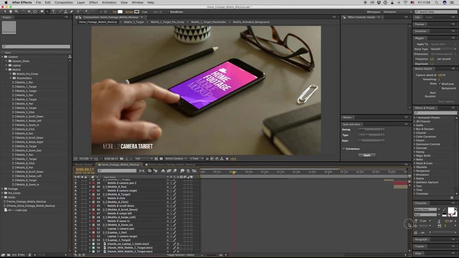Click the Draft 3D icon in timeline
This screenshot has width=459, height=258.
coord(156,171)
